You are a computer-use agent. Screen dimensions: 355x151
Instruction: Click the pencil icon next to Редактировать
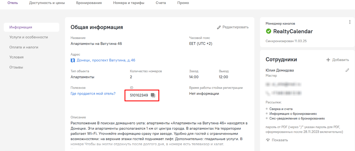tap(219, 27)
